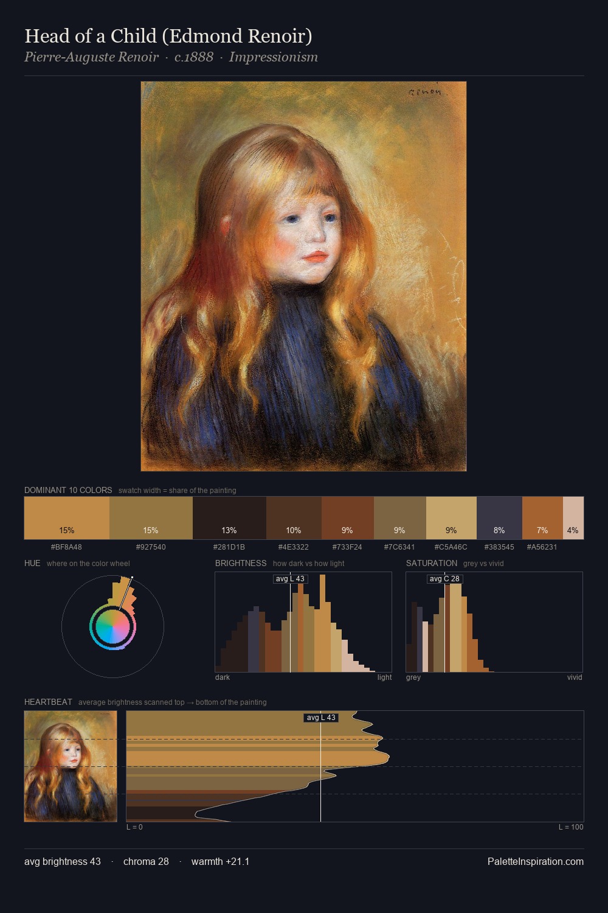Image resolution: width=608 pixels, height=913 pixels.
Task: Click the chroma 28 footer stat
Action: click(146, 861)
